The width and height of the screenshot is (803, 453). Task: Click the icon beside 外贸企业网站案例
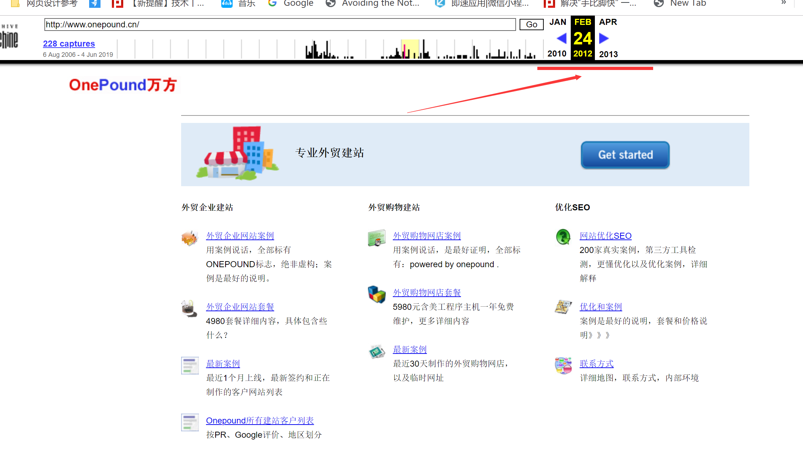click(x=190, y=238)
